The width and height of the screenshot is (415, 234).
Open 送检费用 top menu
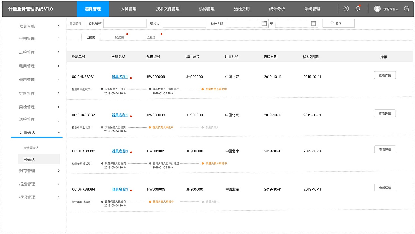(x=242, y=9)
